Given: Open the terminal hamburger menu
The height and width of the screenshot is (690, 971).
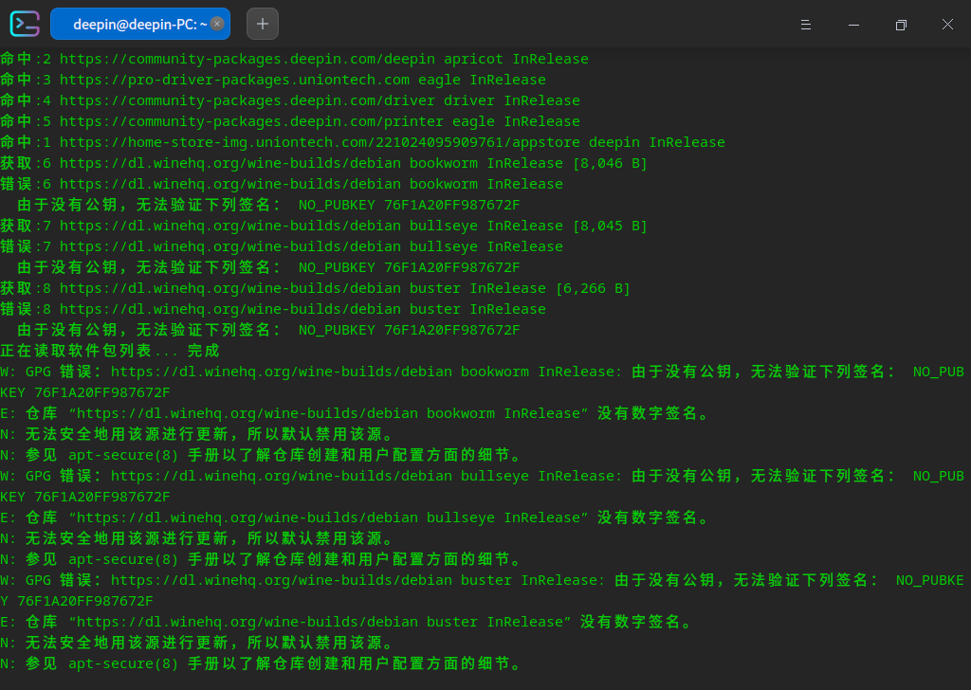Looking at the screenshot, I should (x=806, y=24).
